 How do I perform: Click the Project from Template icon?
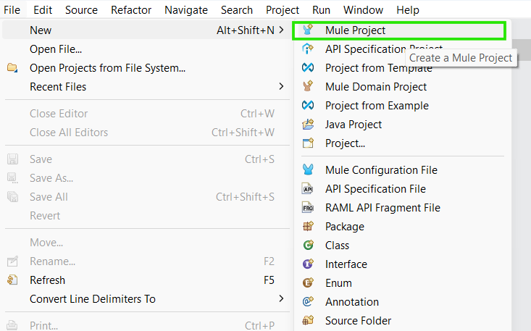[309, 68]
